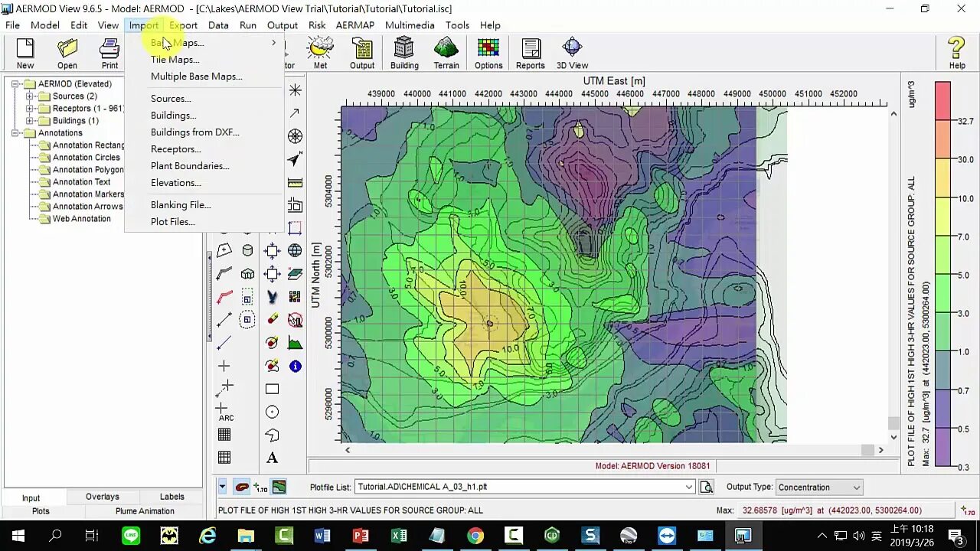
Task: Choose Plant Boundaries from Import menu
Action: click(206, 166)
